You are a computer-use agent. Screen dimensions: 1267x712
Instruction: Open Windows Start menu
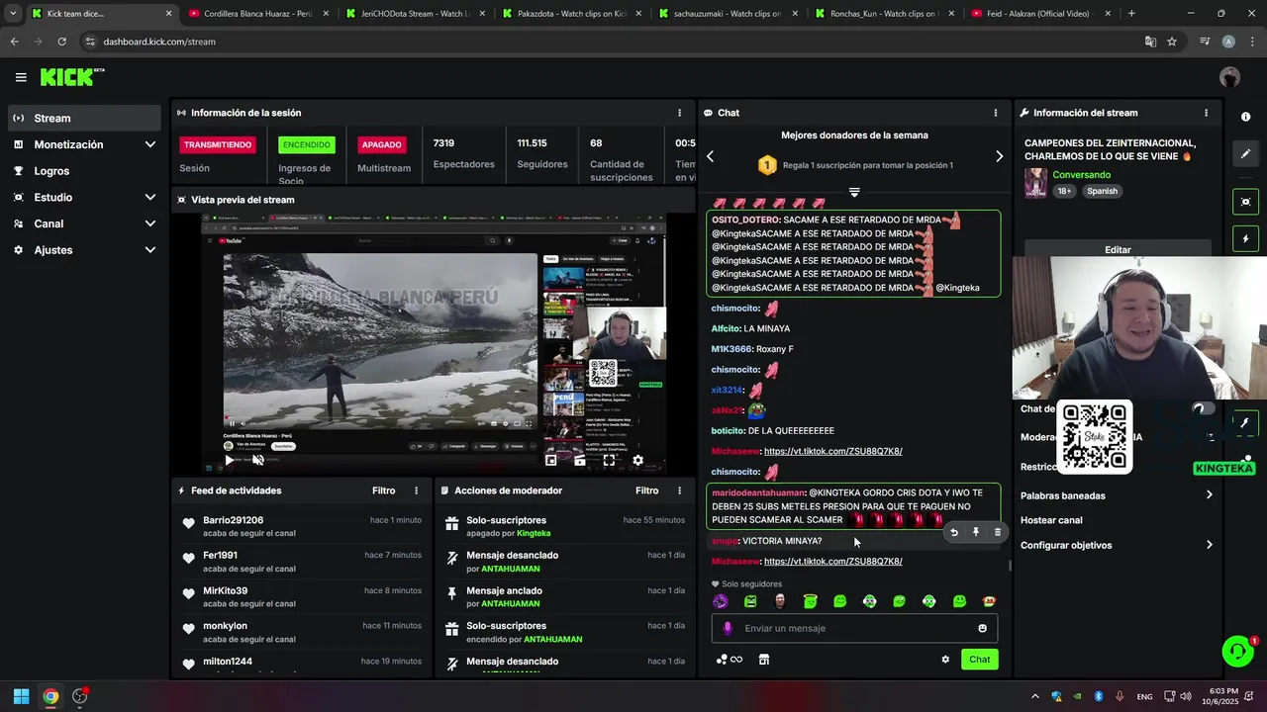[x=21, y=696]
